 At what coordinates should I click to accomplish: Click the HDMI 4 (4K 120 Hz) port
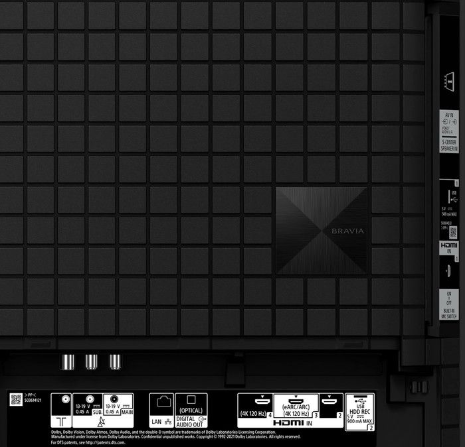pyautogui.click(x=255, y=401)
